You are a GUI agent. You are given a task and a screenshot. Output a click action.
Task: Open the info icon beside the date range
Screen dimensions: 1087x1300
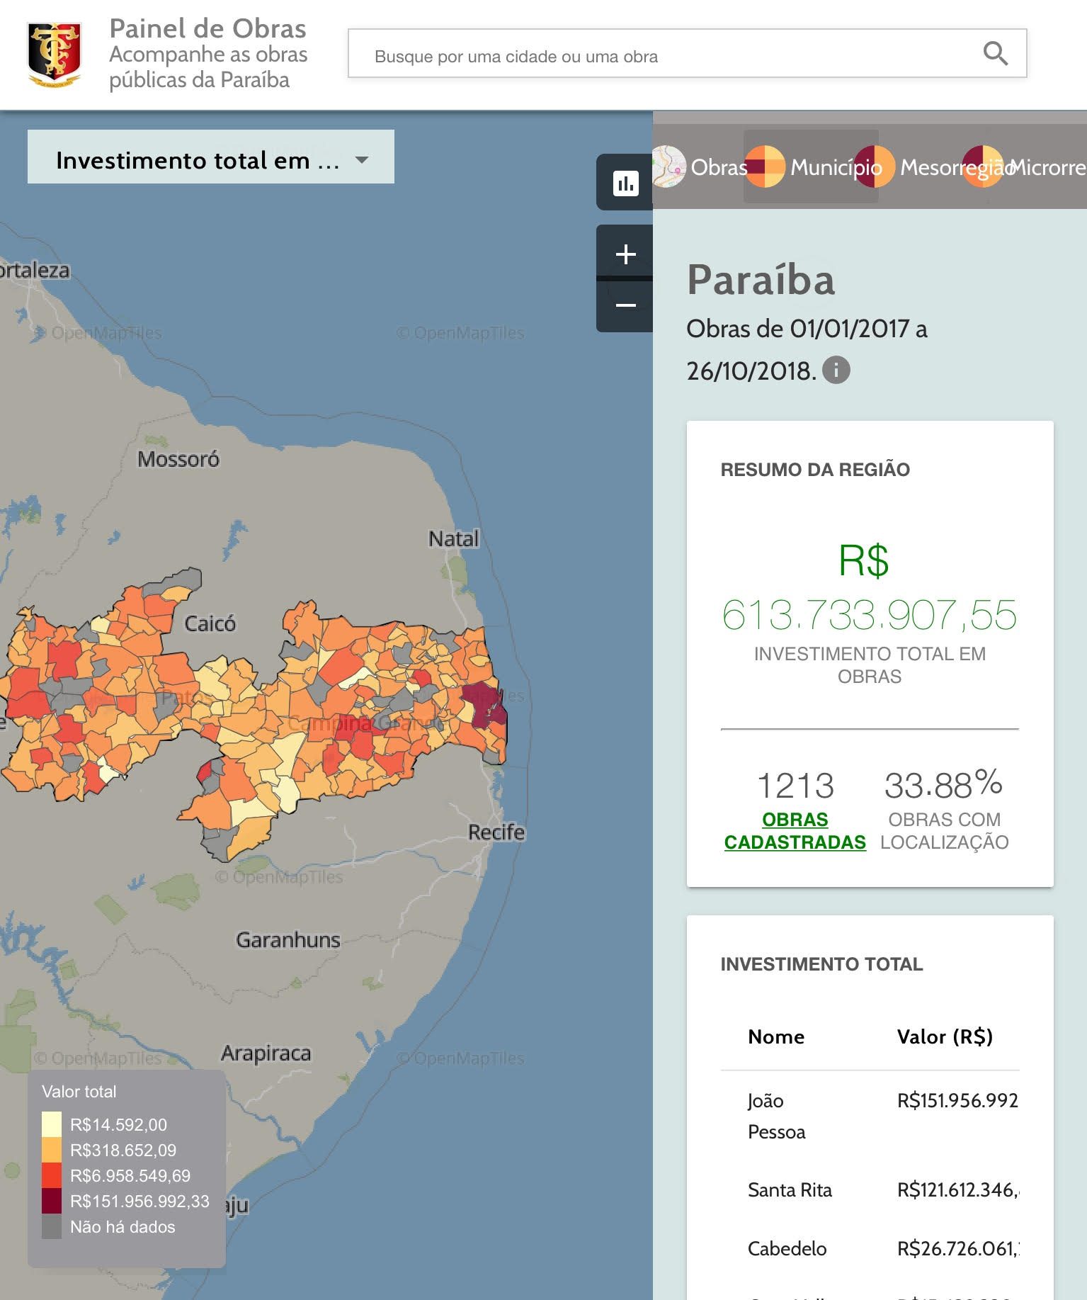coord(836,370)
